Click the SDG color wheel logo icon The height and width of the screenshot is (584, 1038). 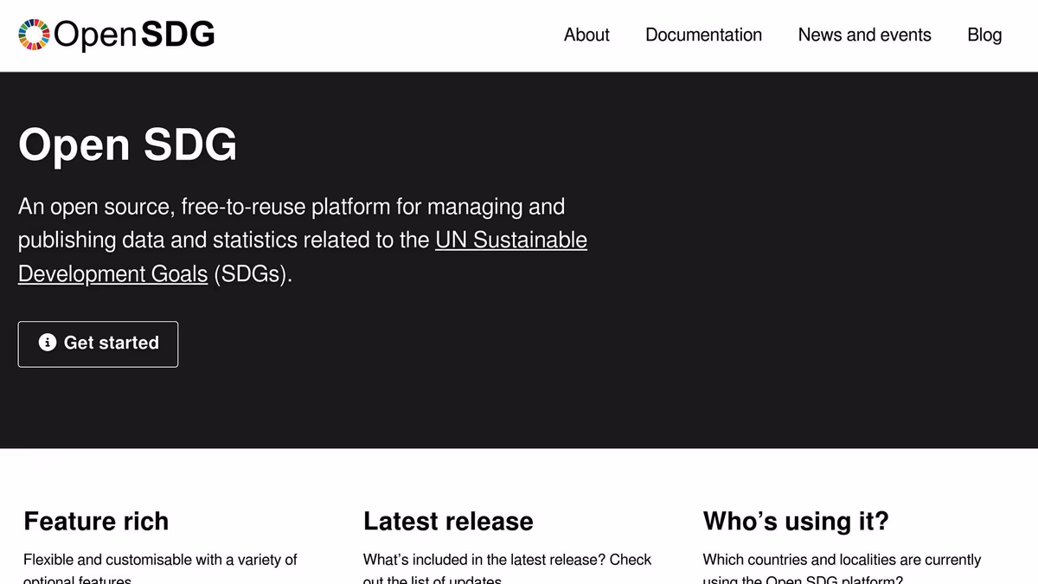(x=35, y=35)
